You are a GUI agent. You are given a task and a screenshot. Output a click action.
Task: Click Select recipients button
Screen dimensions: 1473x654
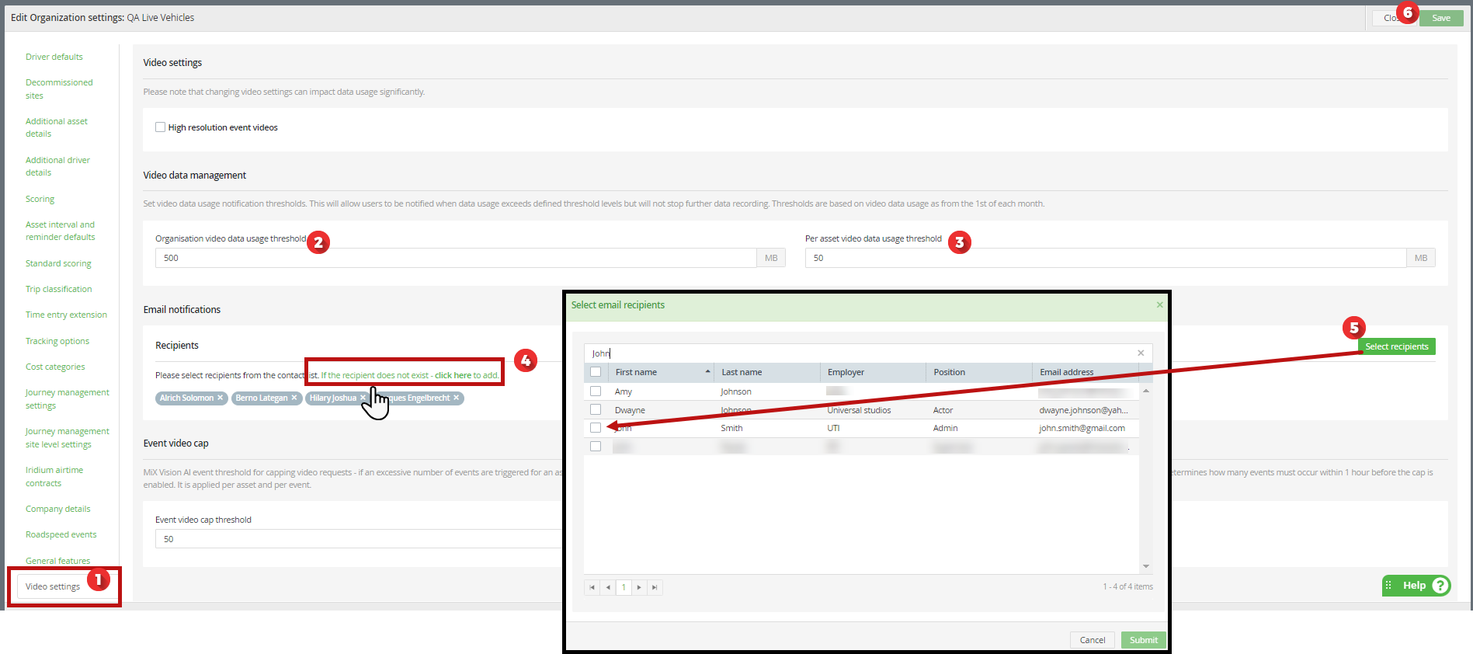(x=1396, y=346)
